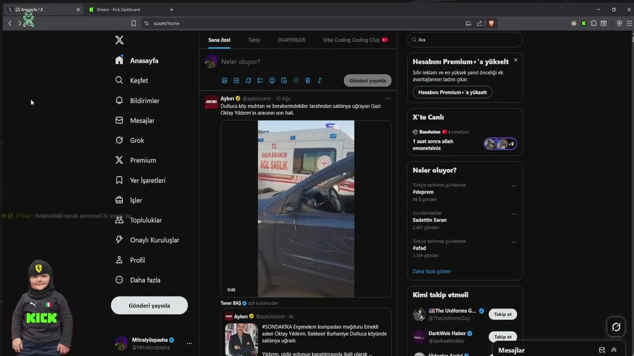This screenshot has height=356, width=634.
Task: Open more options on Aykırı post
Action: 388,98
